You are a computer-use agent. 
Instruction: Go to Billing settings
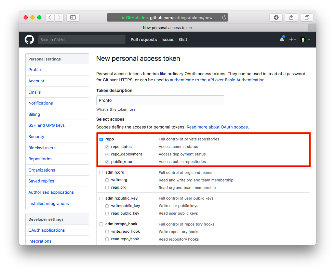(x=34, y=114)
